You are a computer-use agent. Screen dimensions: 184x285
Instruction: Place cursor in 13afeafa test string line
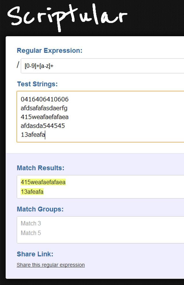coord(33,134)
